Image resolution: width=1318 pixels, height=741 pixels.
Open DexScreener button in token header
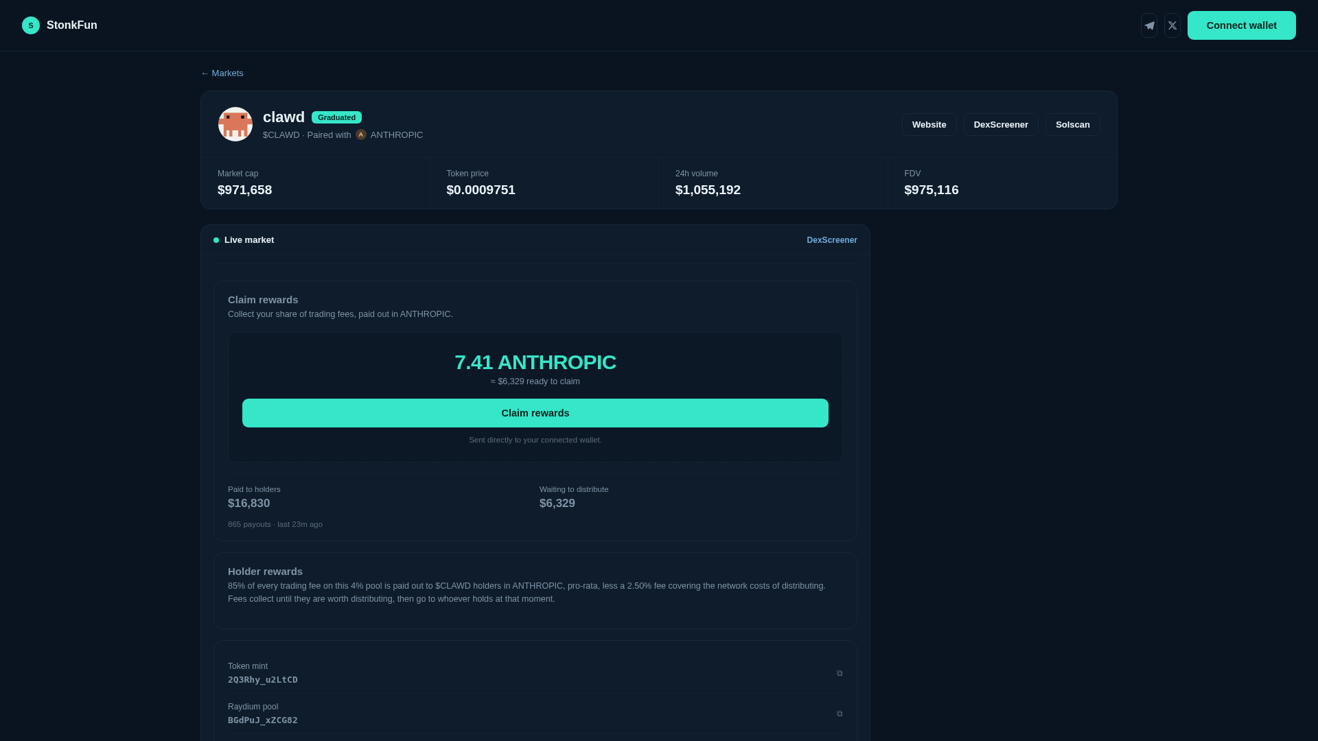[1001, 124]
